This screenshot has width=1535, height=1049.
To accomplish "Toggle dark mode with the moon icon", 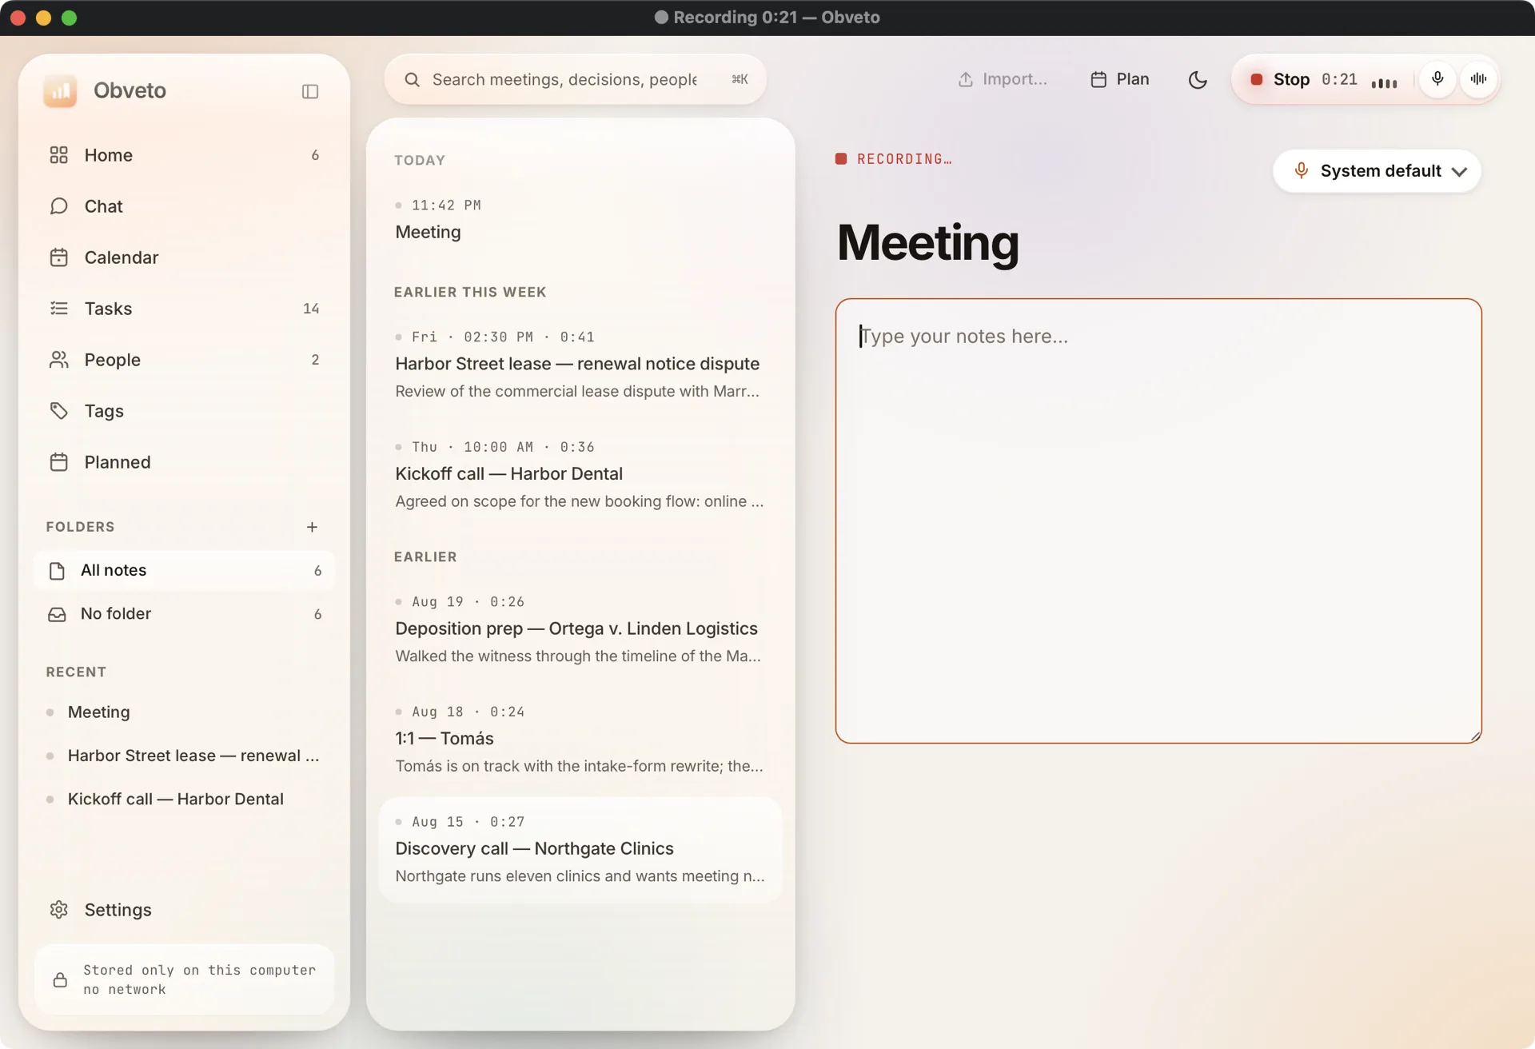I will pos(1197,80).
